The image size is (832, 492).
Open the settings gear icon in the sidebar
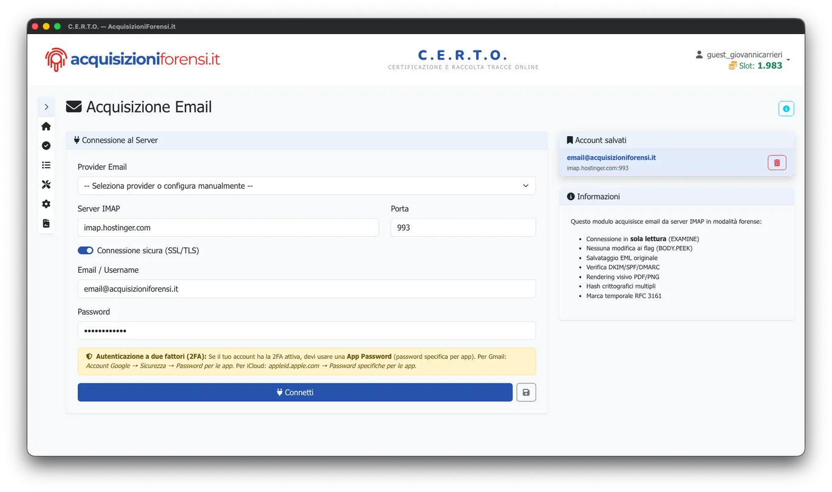46,203
